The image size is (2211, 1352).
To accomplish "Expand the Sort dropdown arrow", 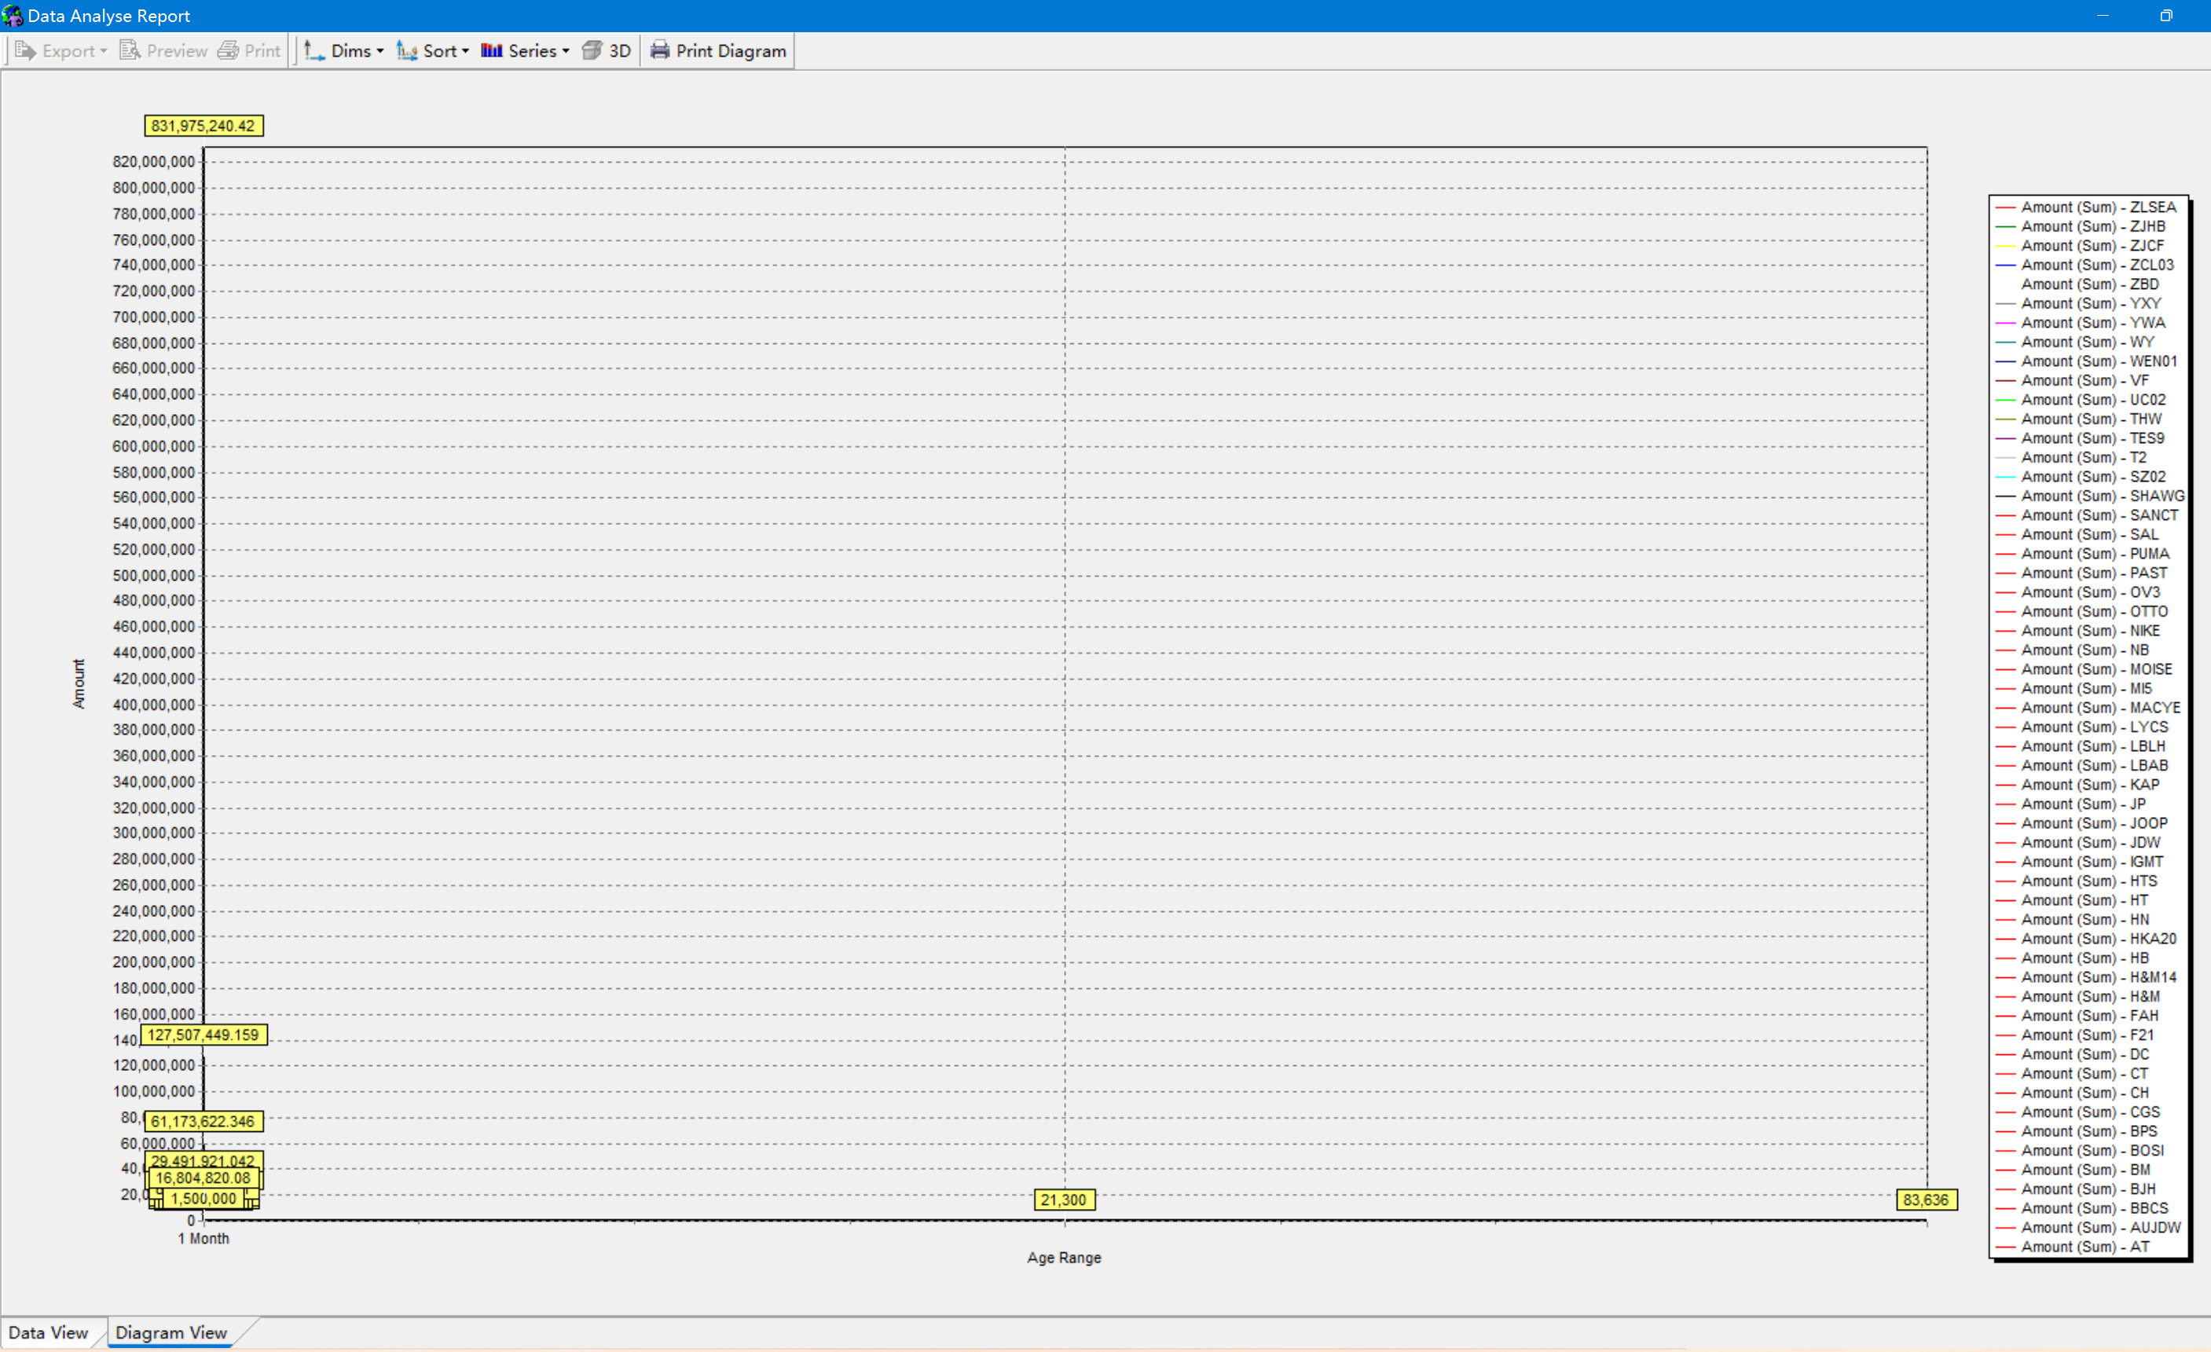I will point(466,51).
